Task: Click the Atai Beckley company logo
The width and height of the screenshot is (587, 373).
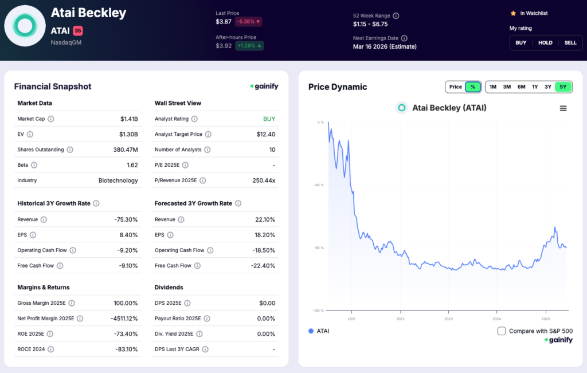Action: (x=25, y=25)
